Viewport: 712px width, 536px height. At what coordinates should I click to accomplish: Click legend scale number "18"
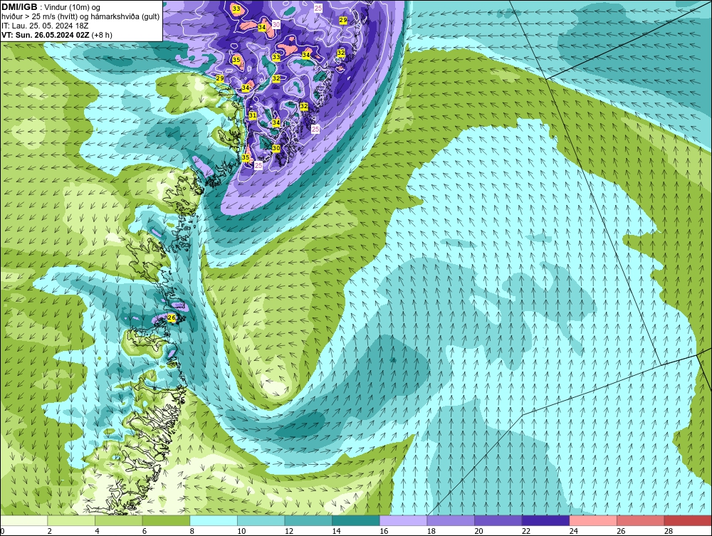click(x=431, y=531)
